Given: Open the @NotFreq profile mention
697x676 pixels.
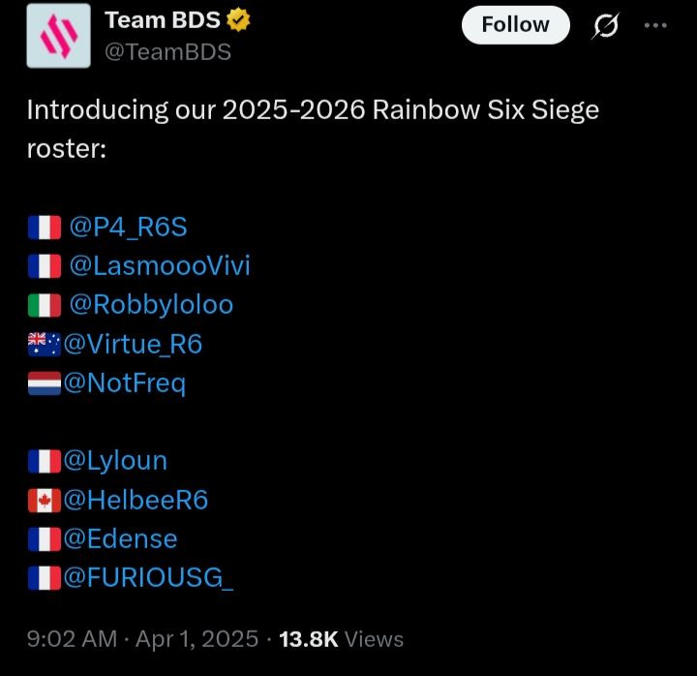Looking at the screenshot, I should click(x=125, y=384).
